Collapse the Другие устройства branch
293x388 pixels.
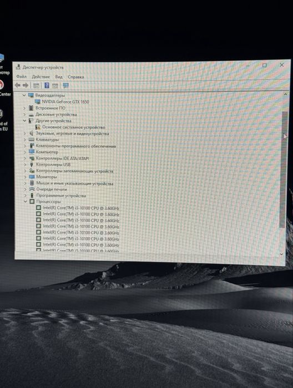pyautogui.click(x=24, y=121)
